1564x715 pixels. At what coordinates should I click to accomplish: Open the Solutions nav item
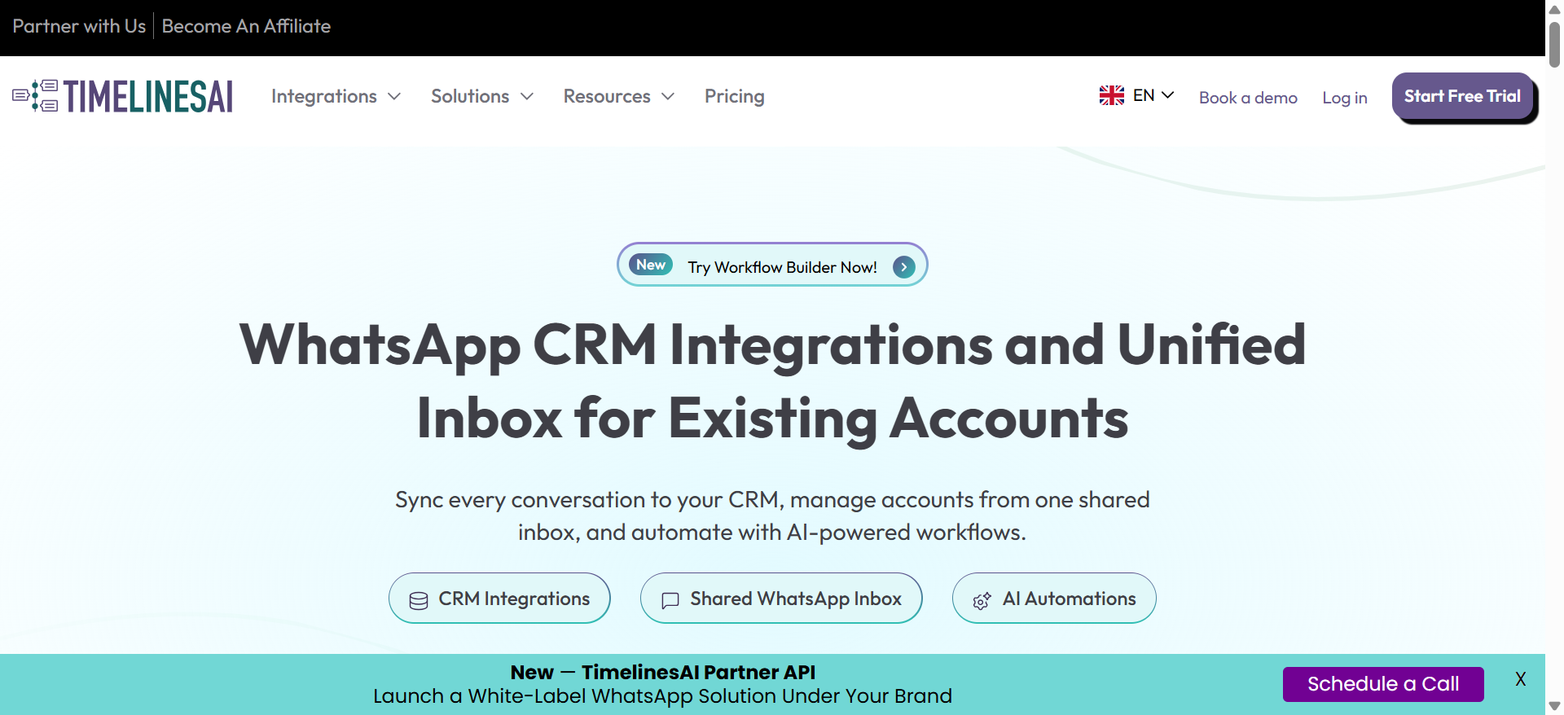[x=470, y=96]
